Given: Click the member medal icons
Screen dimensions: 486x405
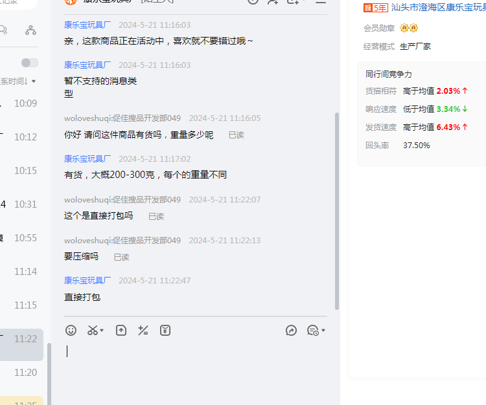Looking at the screenshot, I should 409,28.
